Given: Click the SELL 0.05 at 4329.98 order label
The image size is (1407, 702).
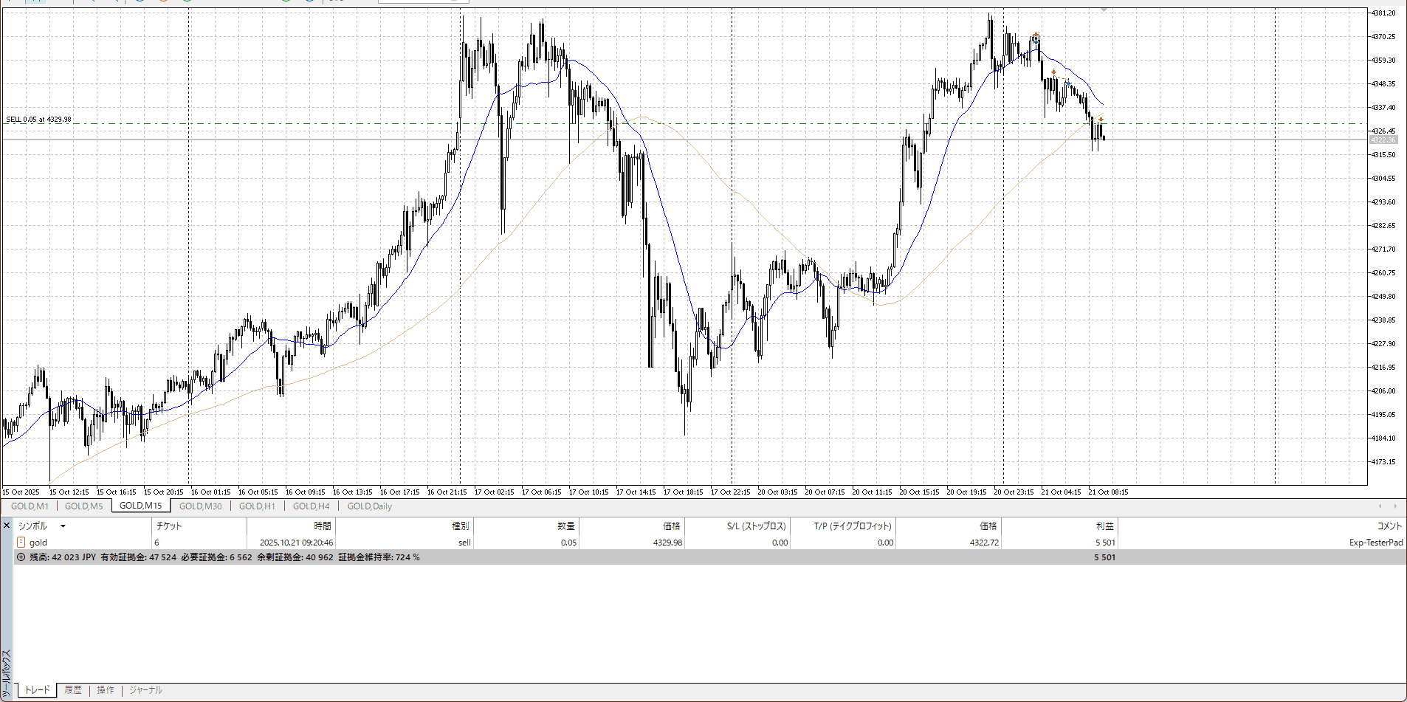Looking at the screenshot, I should 39,120.
